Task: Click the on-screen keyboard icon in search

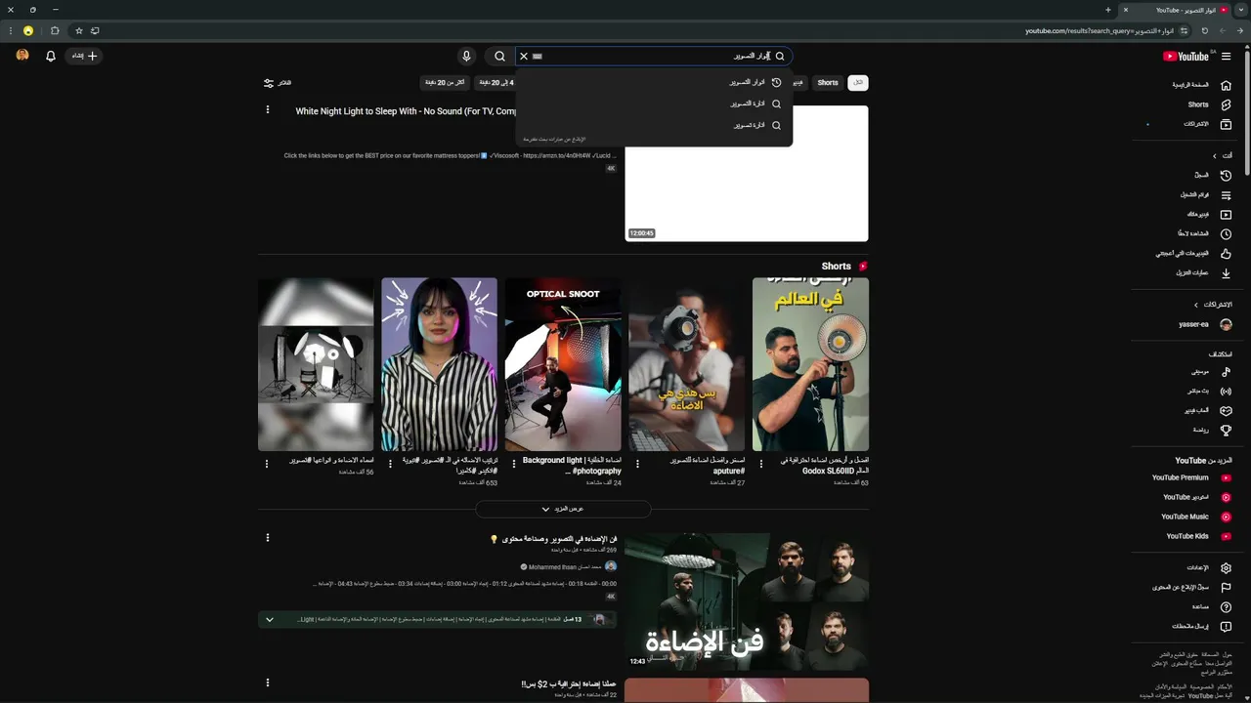Action: pos(538,57)
